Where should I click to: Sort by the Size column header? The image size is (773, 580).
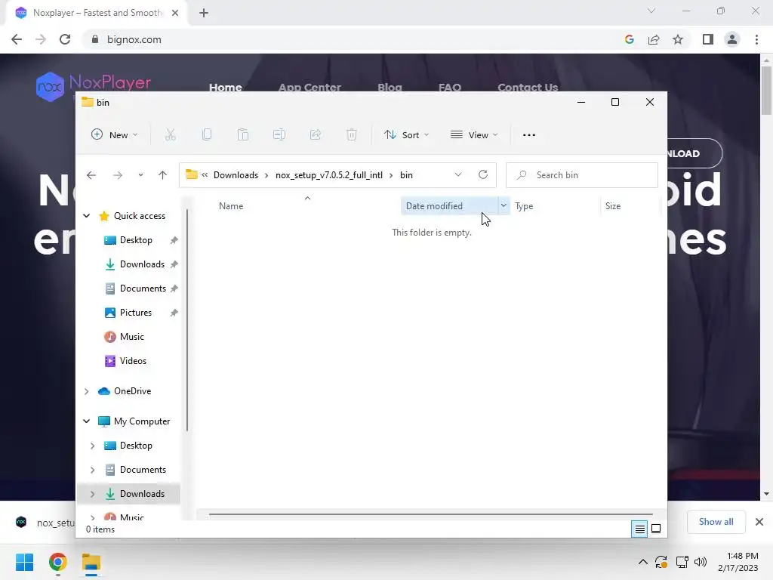coord(613,206)
